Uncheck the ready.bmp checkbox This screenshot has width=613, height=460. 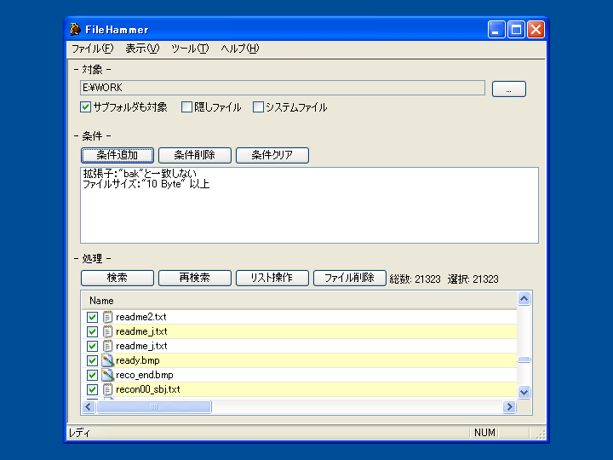coord(92,360)
